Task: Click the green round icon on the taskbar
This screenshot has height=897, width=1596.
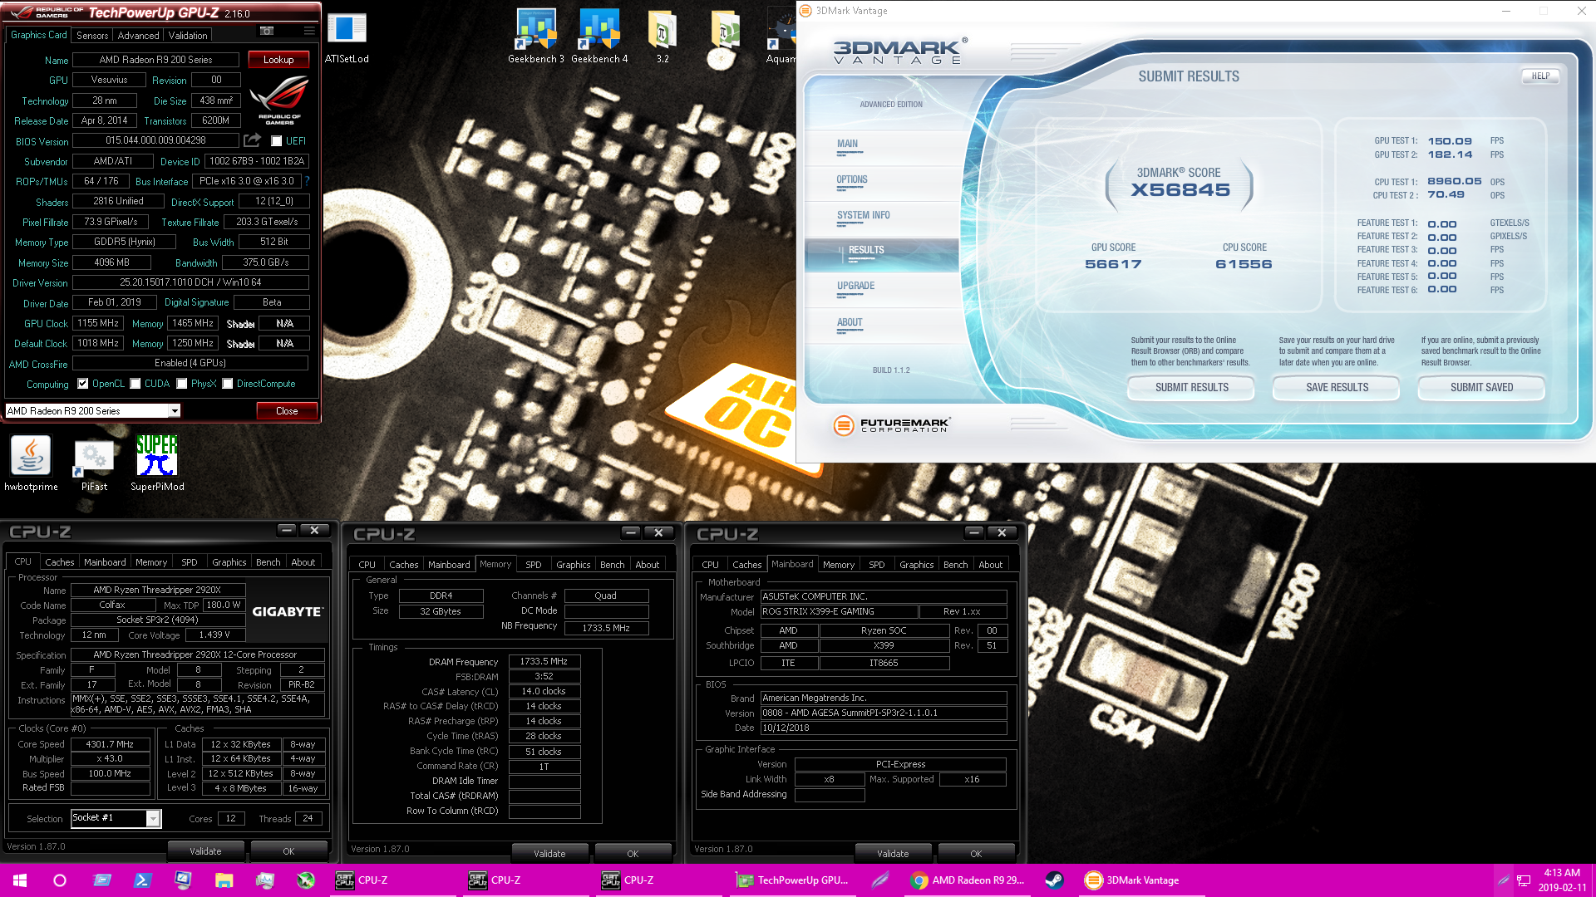Action: click(x=306, y=880)
